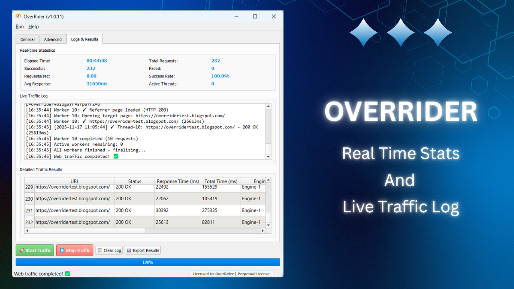The height and width of the screenshot is (289, 514).
Task: Sort by the Status column header
Action: [135, 181]
